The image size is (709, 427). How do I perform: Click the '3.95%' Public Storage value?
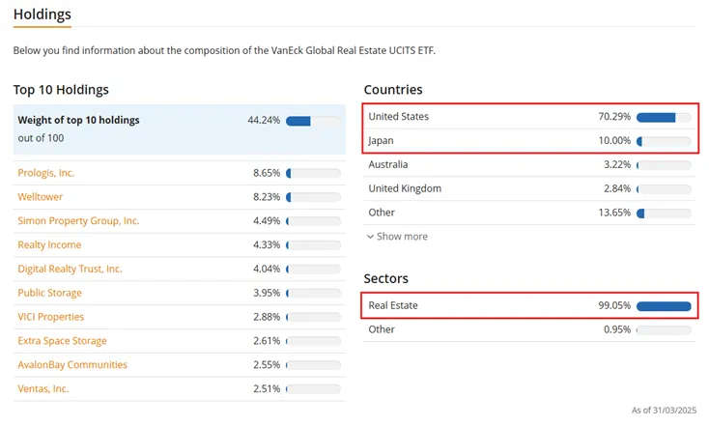click(267, 293)
